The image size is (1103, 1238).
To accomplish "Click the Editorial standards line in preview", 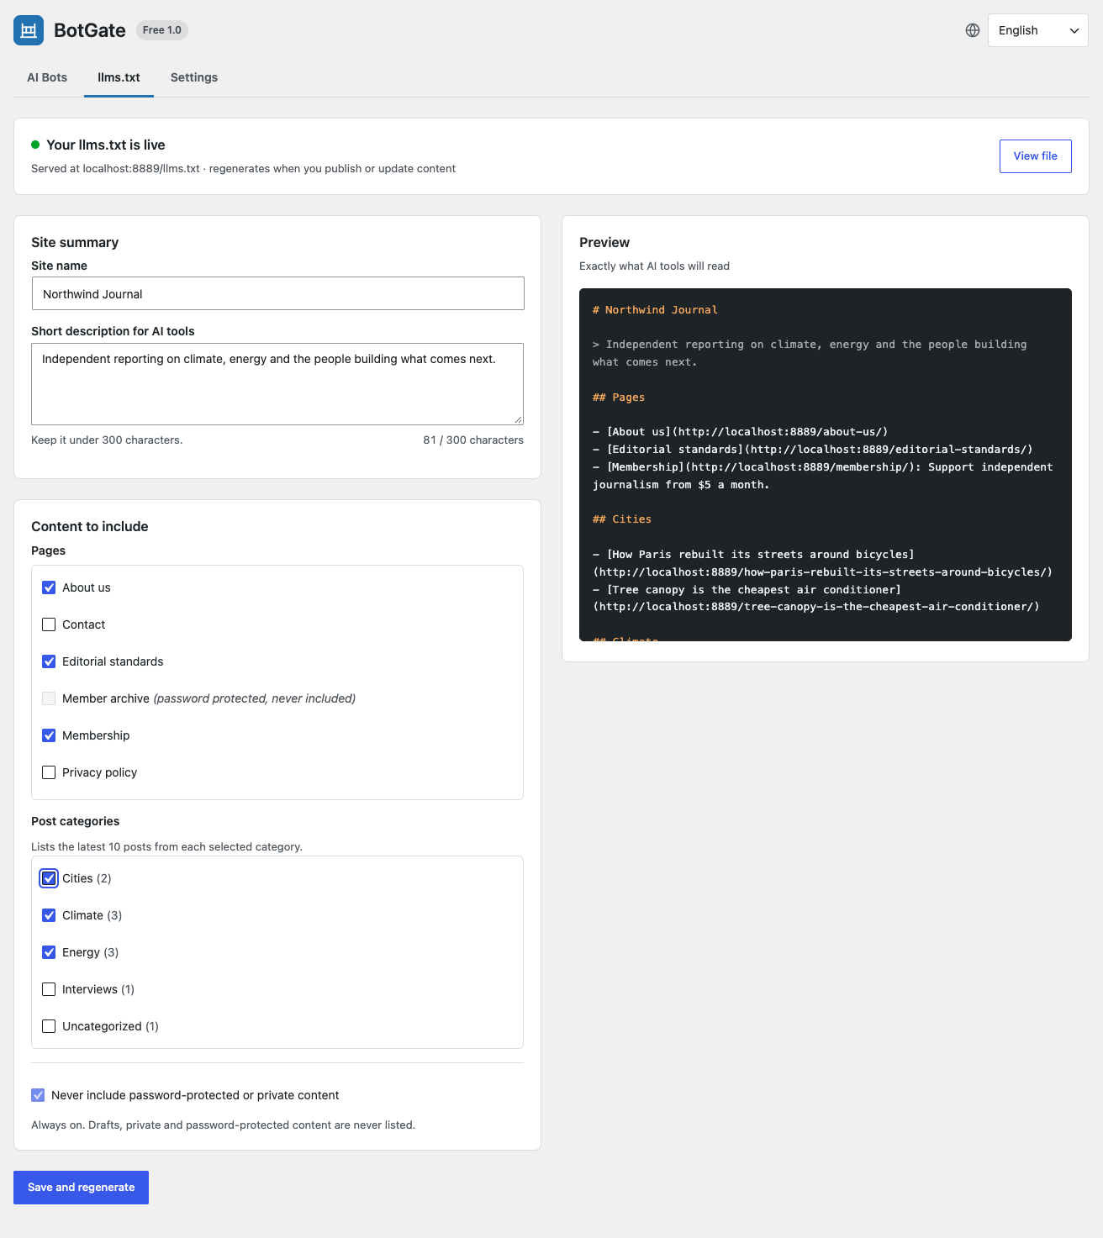I will (813, 450).
